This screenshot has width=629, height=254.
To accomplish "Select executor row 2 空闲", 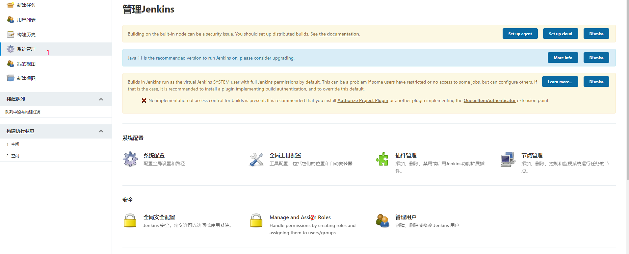I will tap(56, 156).
